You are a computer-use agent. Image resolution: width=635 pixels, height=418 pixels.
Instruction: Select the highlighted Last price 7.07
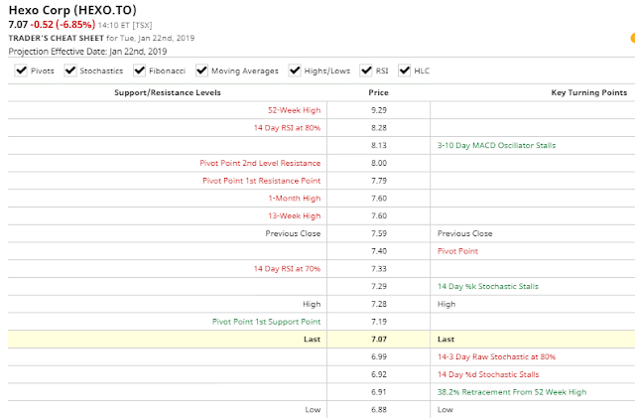click(379, 340)
